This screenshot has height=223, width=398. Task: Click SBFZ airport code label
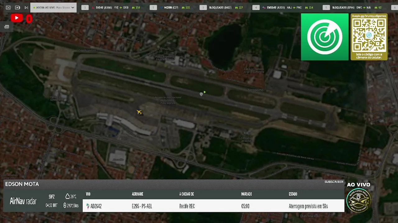(x=52, y=197)
